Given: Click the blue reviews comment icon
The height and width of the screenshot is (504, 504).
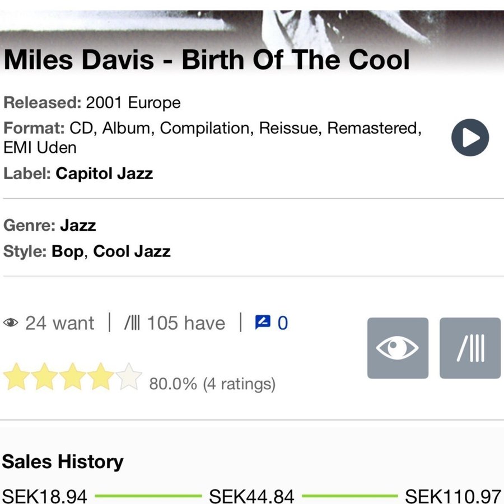Looking at the screenshot, I should pos(263,323).
